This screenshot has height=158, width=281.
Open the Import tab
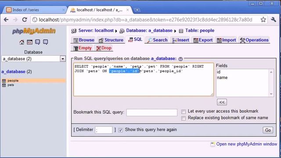pyautogui.click(x=227, y=40)
